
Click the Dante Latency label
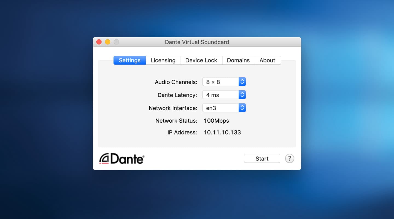tap(177, 95)
